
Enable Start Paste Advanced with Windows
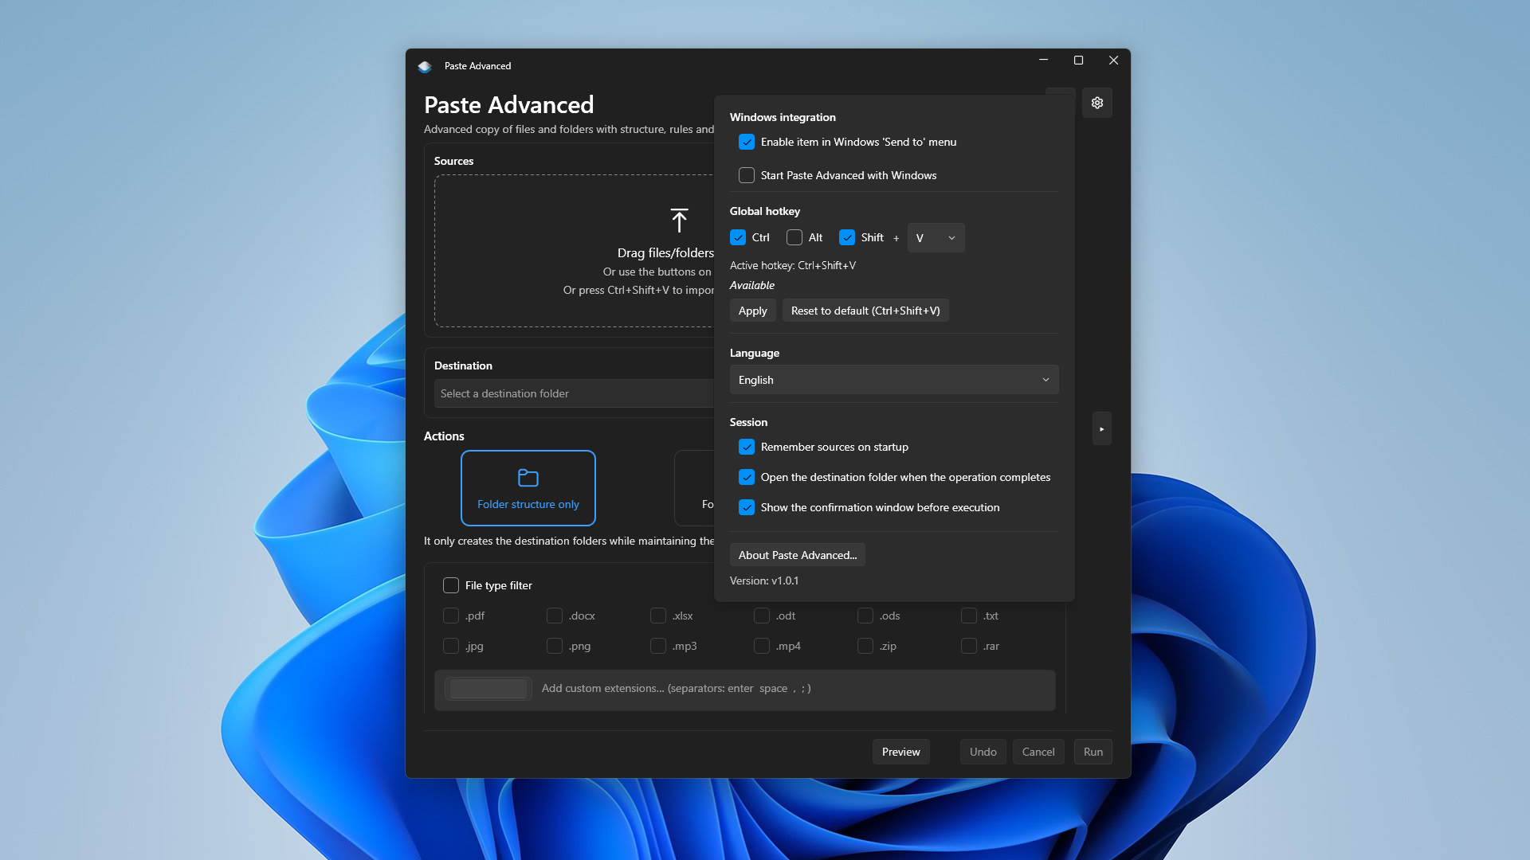click(x=747, y=175)
